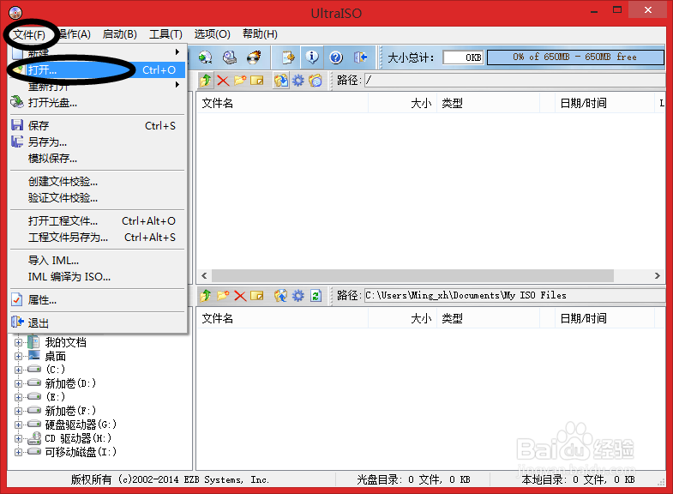
Task: Open the 帮助(H) menu
Action: tap(260, 34)
